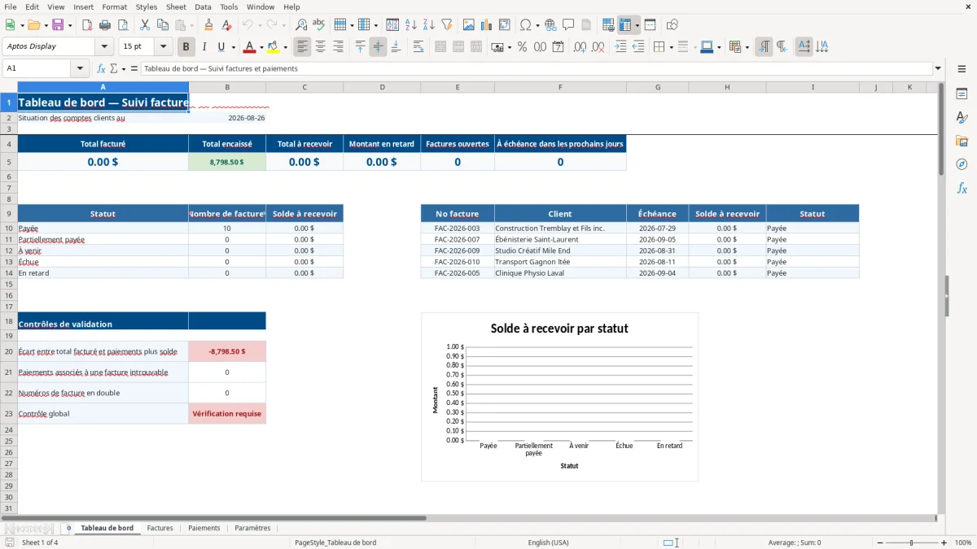Open the borders style dropdown arrow
977x549 pixels.
pyautogui.click(x=670, y=47)
